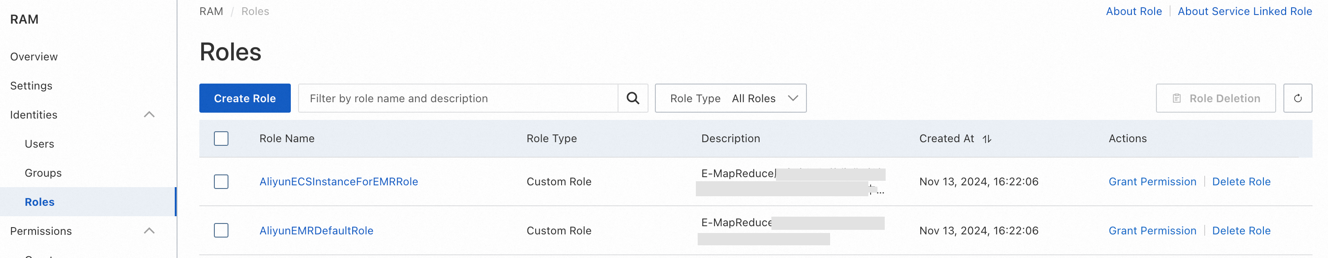The height and width of the screenshot is (258, 1328).
Task: Open Users in the sidebar
Action: coord(39,144)
